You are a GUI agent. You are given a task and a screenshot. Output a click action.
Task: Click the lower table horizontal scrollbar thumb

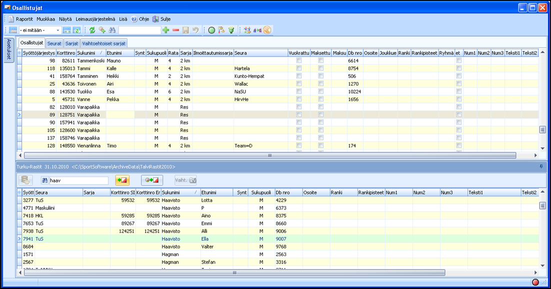[x=234, y=272]
